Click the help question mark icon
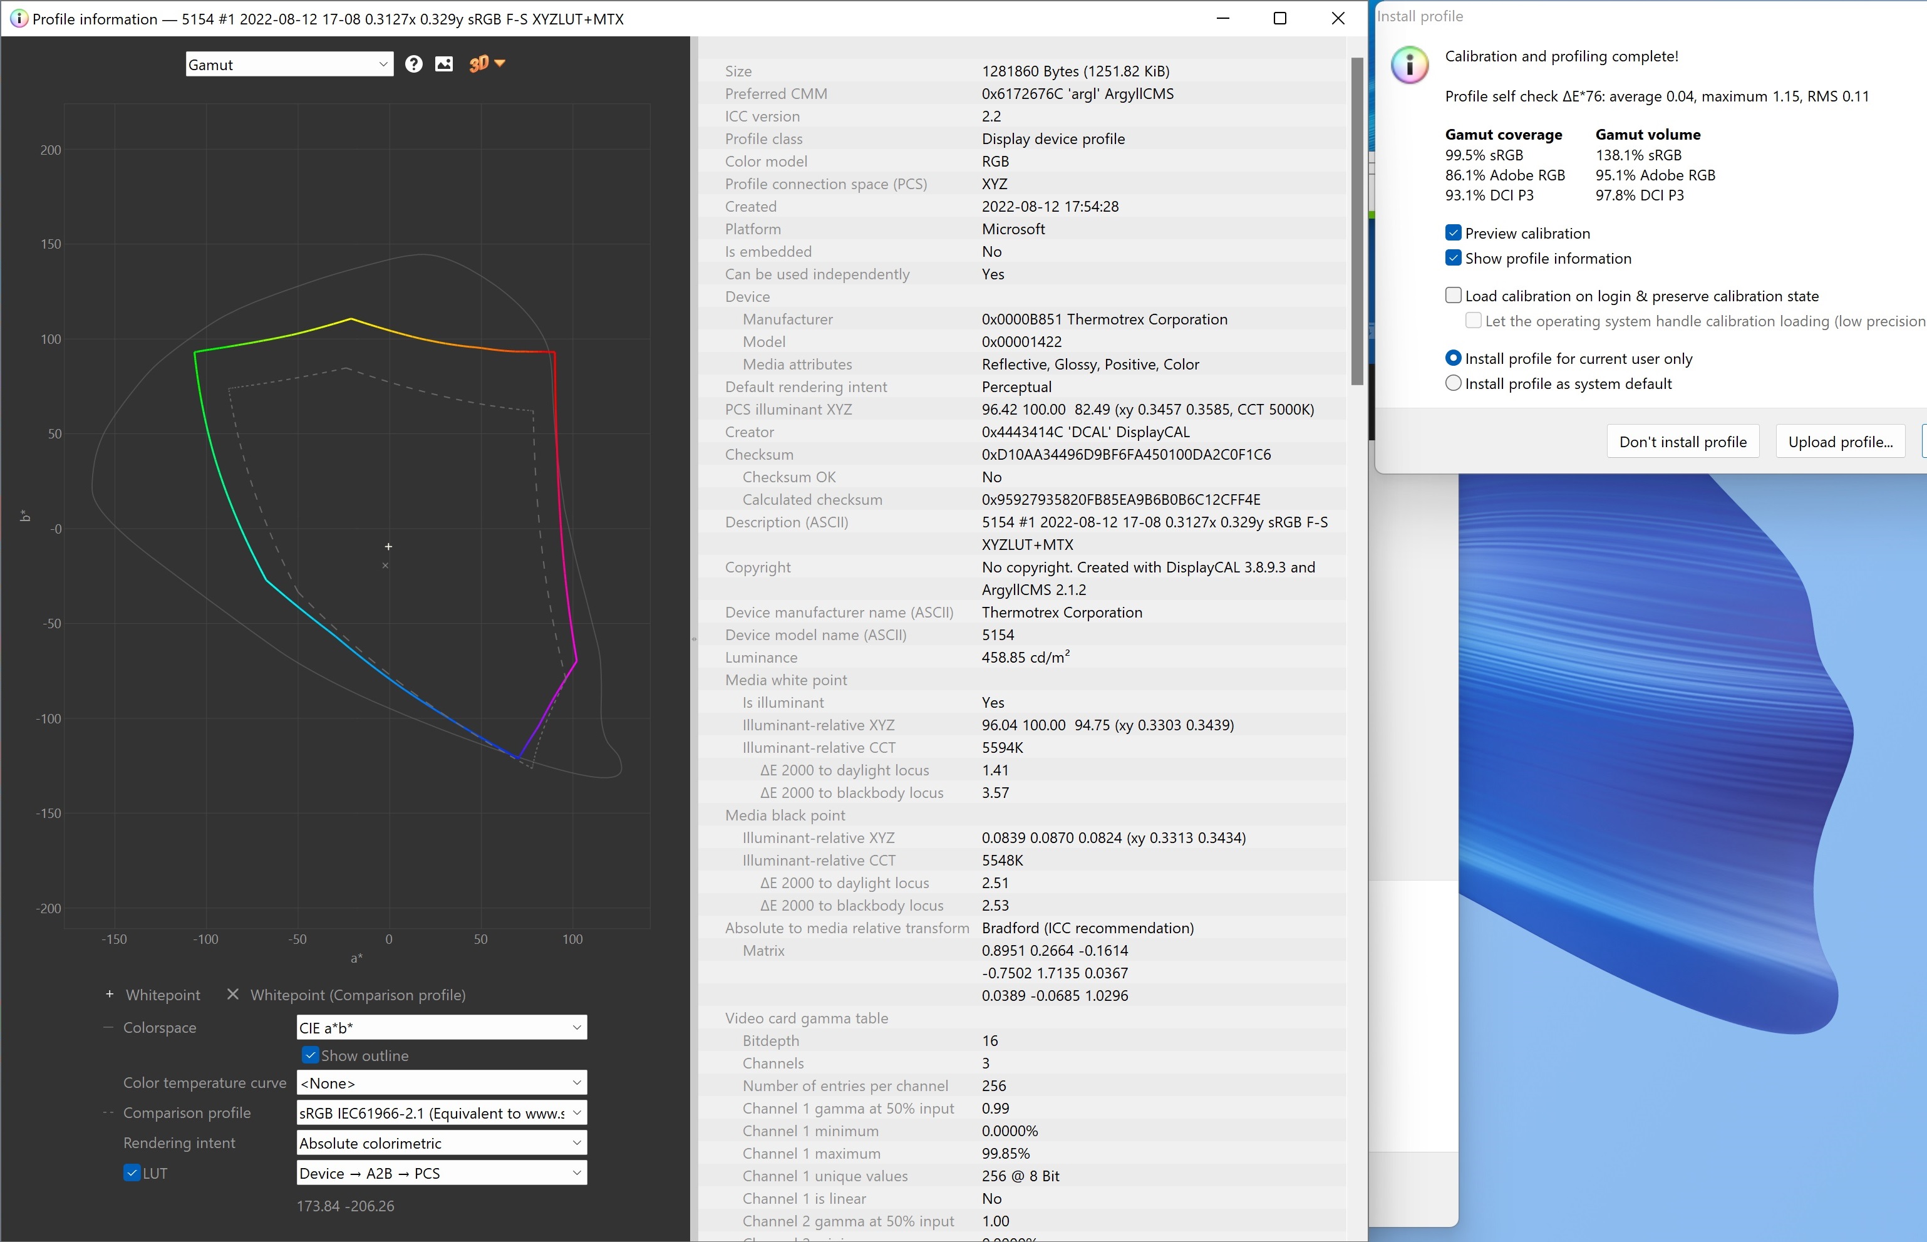 pyautogui.click(x=413, y=65)
